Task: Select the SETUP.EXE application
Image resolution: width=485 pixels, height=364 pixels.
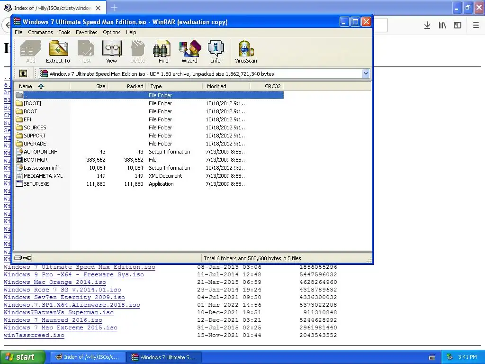Action: point(149,184)
